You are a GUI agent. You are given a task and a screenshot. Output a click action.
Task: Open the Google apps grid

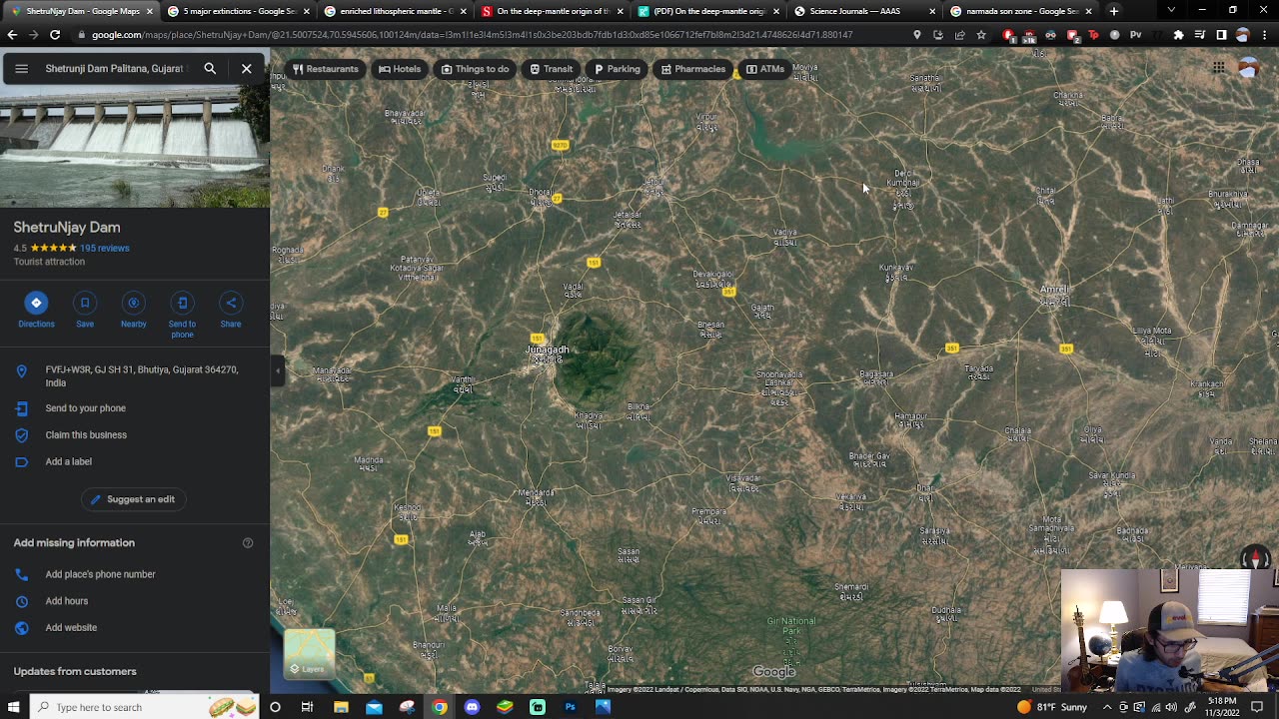click(1219, 68)
